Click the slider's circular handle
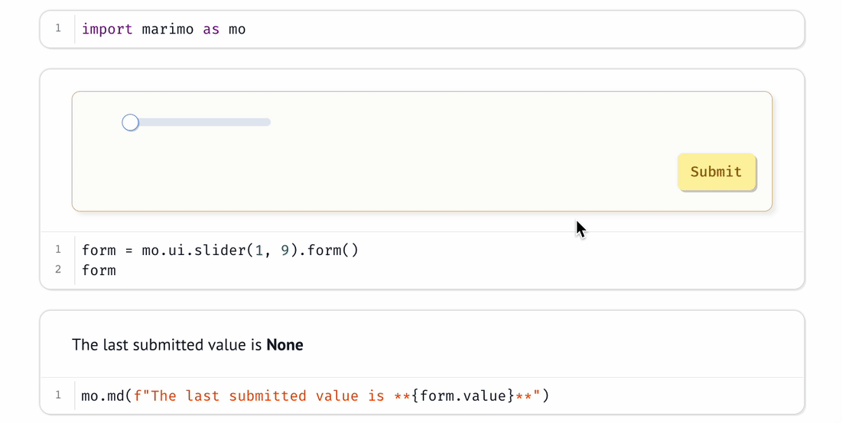Image resolution: width=842 pixels, height=423 pixels. pyautogui.click(x=131, y=122)
